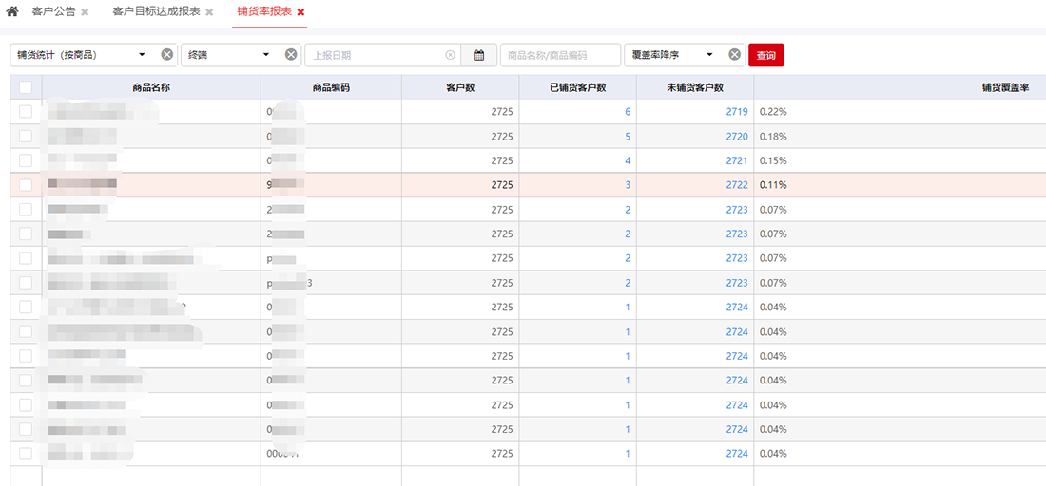Clear the 上报日期 date field
Image resolution: width=1046 pixels, height=486 pixels.
[450, 55]
